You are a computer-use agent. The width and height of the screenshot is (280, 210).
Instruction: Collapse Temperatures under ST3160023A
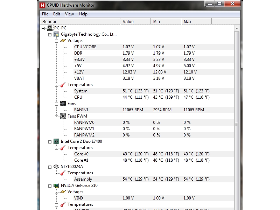(x=56, y=173)
